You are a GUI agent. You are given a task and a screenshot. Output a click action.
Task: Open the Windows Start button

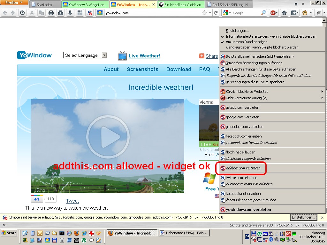9,233
